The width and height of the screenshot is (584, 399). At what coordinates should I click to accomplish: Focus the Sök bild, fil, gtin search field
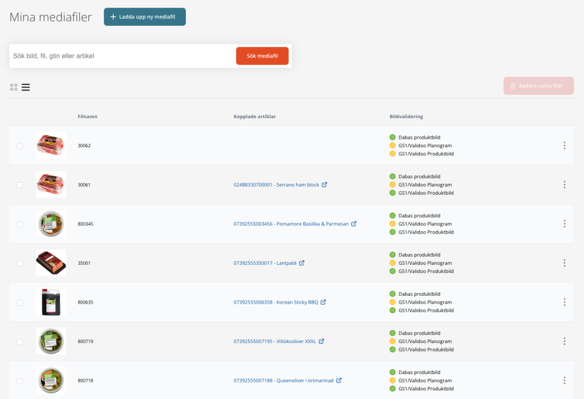(123, 56)
